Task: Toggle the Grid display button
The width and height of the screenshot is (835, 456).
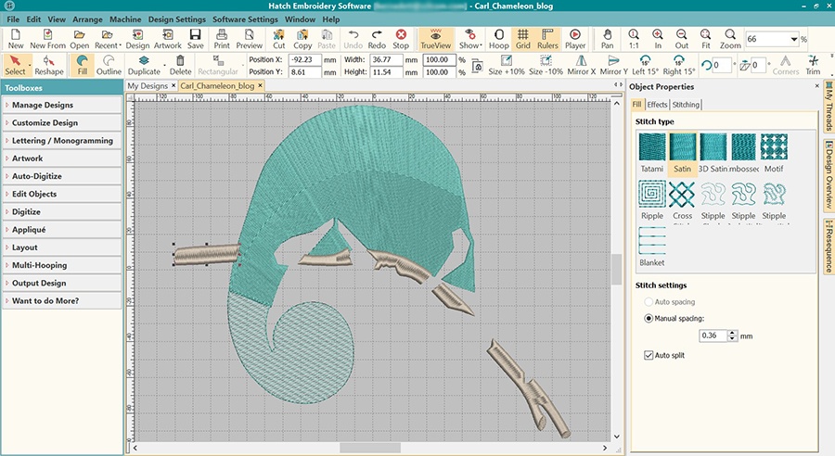Action: coord(523,38)
